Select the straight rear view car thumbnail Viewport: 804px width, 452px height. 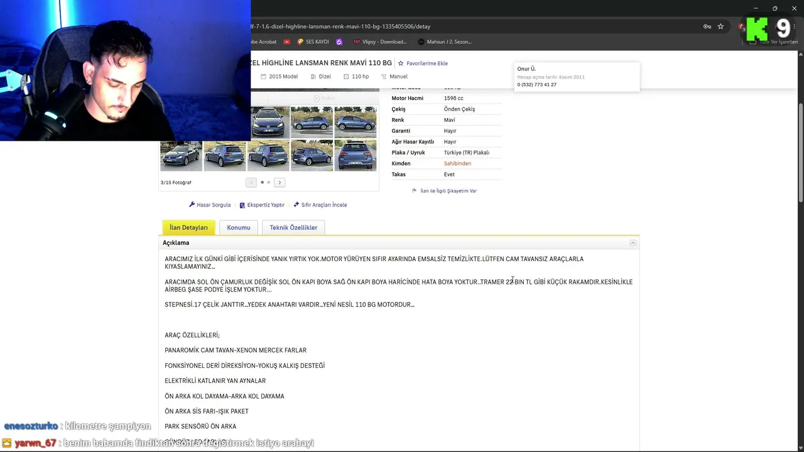356,156
